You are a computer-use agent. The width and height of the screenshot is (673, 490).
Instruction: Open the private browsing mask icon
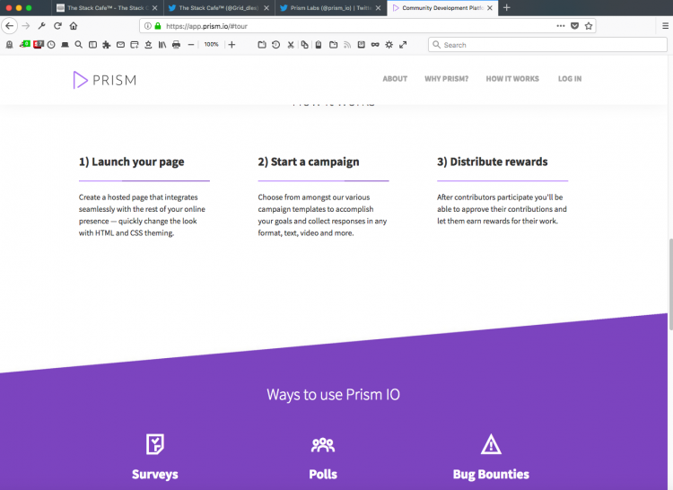tap(375, 45)
